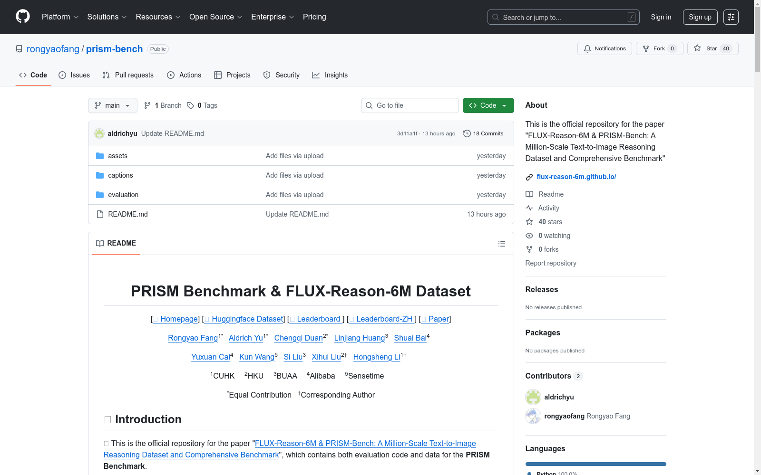761x475 pixels.
Task: Expand the Enterprise menu
Action: 273,17
